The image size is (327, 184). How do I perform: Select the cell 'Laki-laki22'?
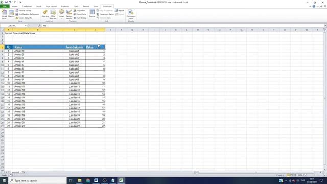pos(74,126)
